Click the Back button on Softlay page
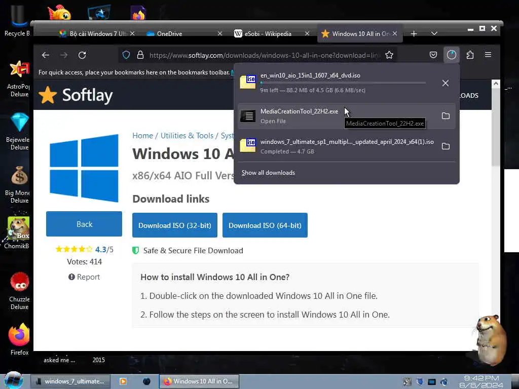 [x=84, y=224]
